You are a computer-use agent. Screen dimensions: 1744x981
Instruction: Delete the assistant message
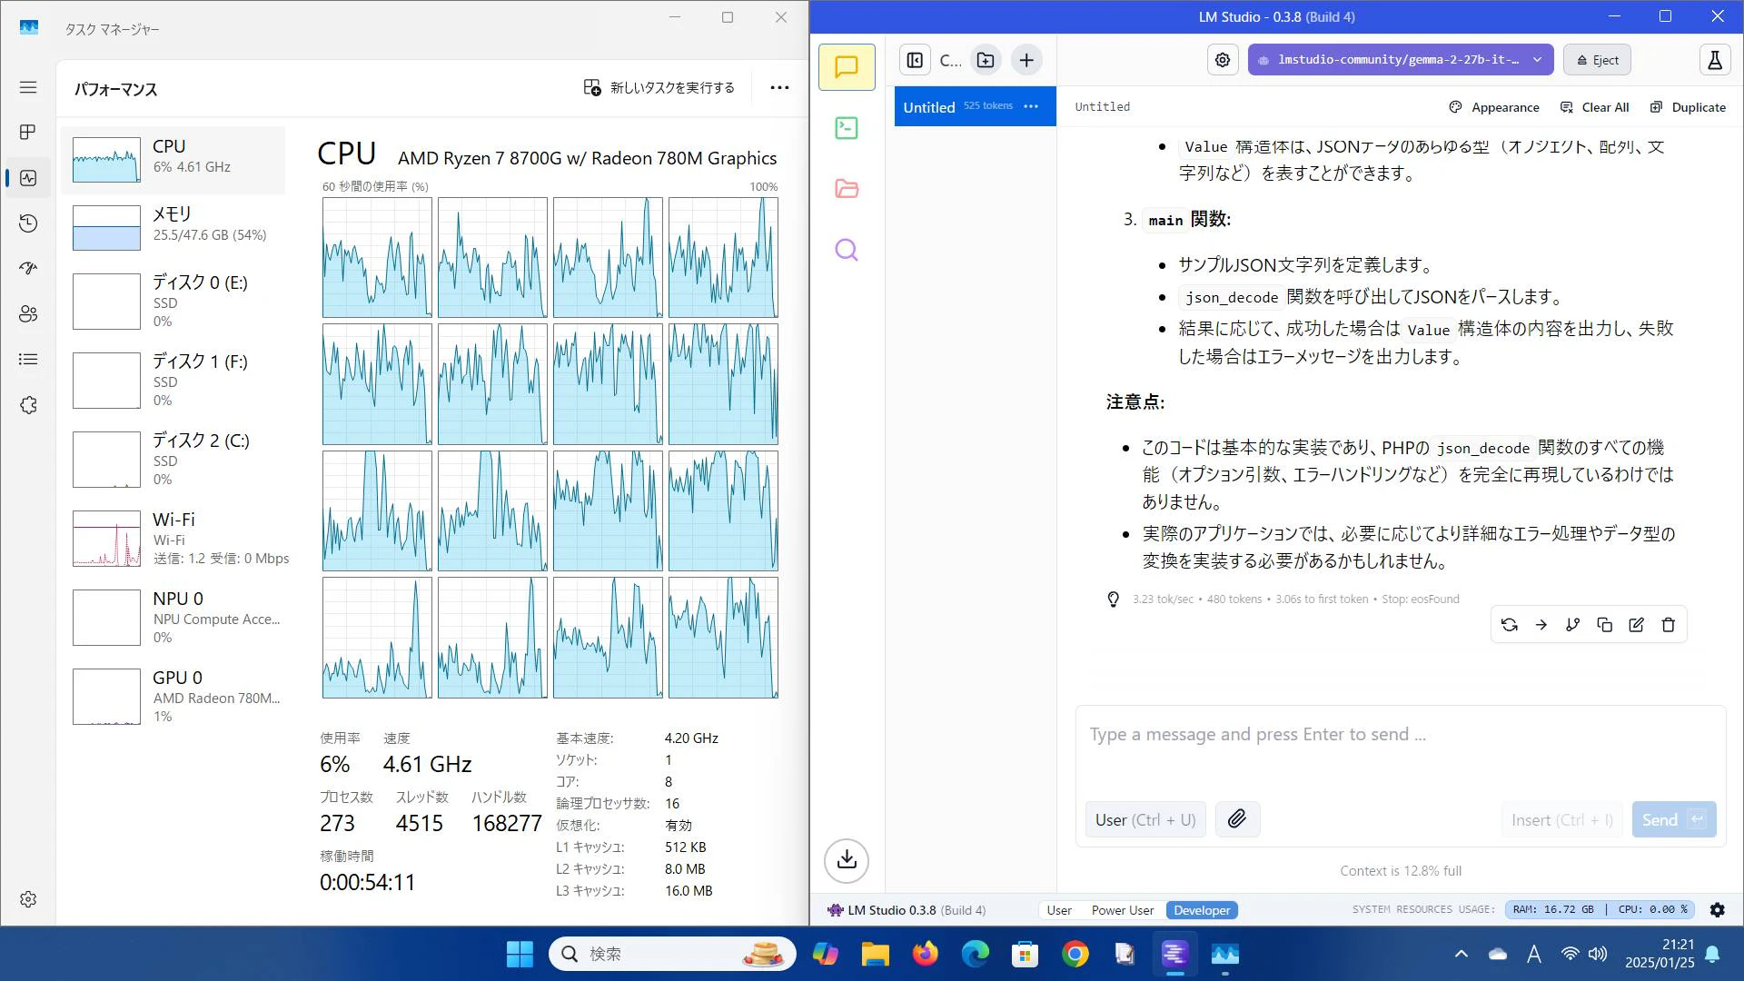[x=1669, y=625]
